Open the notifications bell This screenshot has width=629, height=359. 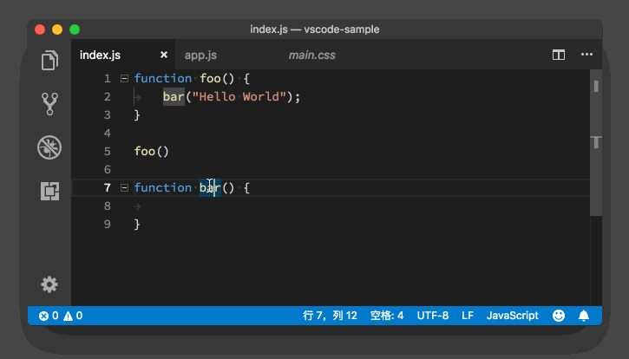click(585, 316)
